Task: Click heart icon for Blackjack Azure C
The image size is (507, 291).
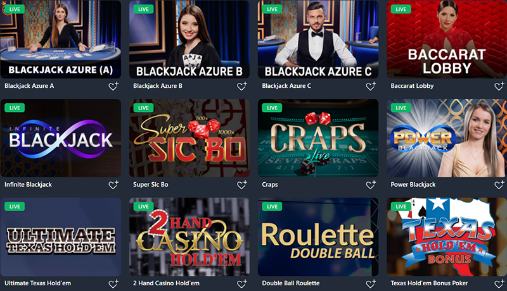Action: pyautogui.click(x=371, y=86)
